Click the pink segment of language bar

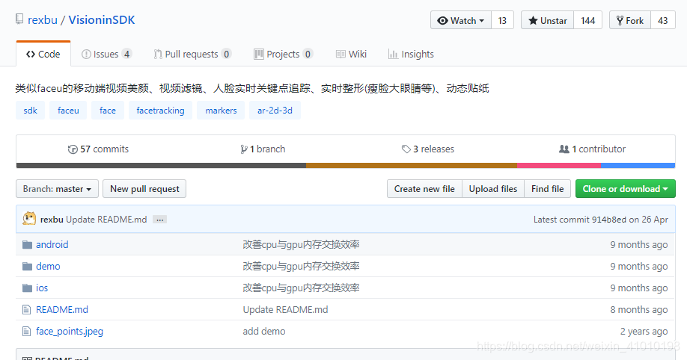[559, 165]
